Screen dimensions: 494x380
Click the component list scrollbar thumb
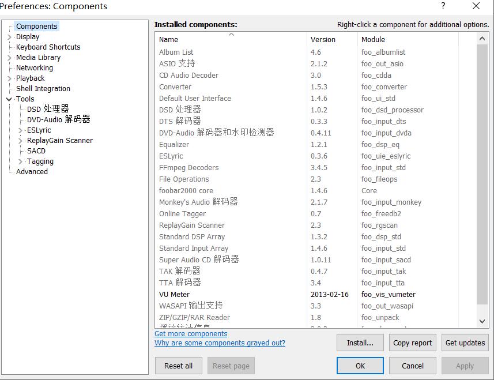click(x=482, y=174)
